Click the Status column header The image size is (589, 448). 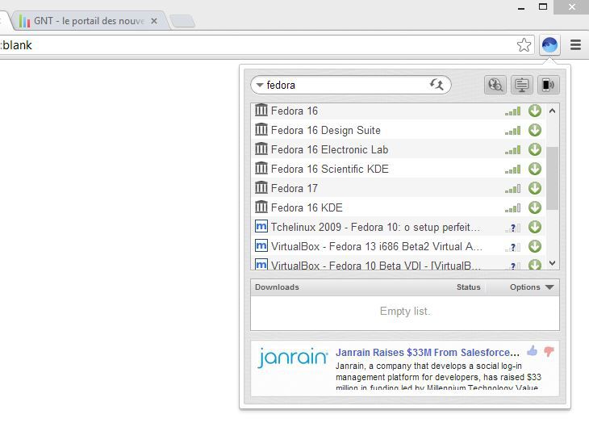(x=469, y=287)
